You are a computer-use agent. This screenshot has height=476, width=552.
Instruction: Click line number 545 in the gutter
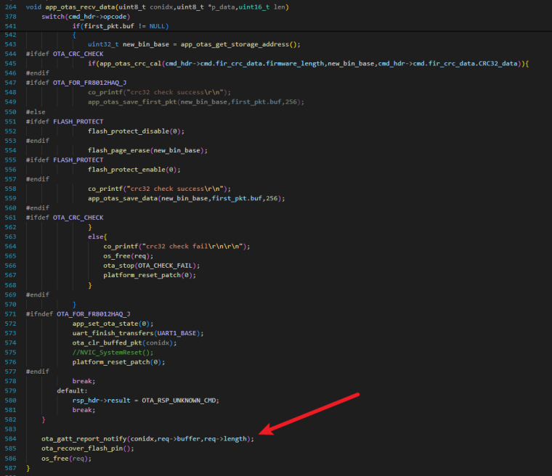[11, 64]
